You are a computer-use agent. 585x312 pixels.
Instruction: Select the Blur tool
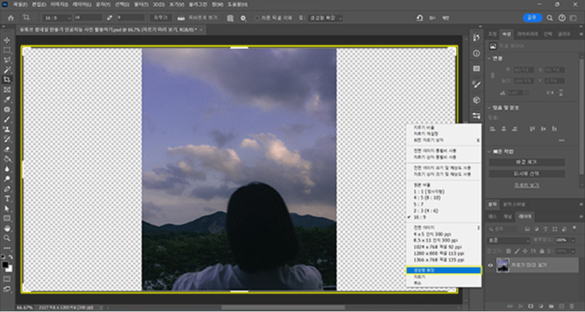[x=7, y=168]
